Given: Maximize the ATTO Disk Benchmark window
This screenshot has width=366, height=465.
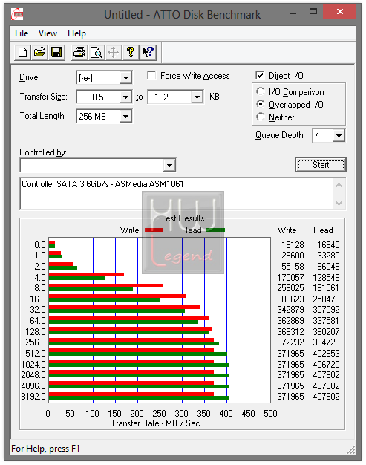Looking at the screenshot, I should 313,12.
